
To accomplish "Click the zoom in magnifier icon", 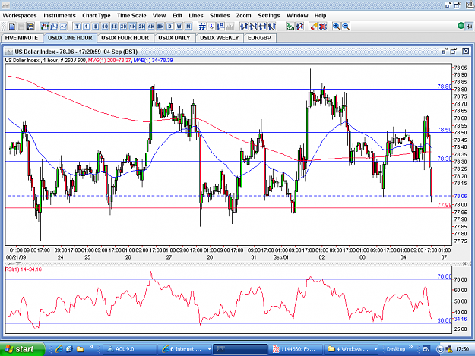I will coord(336,27).
